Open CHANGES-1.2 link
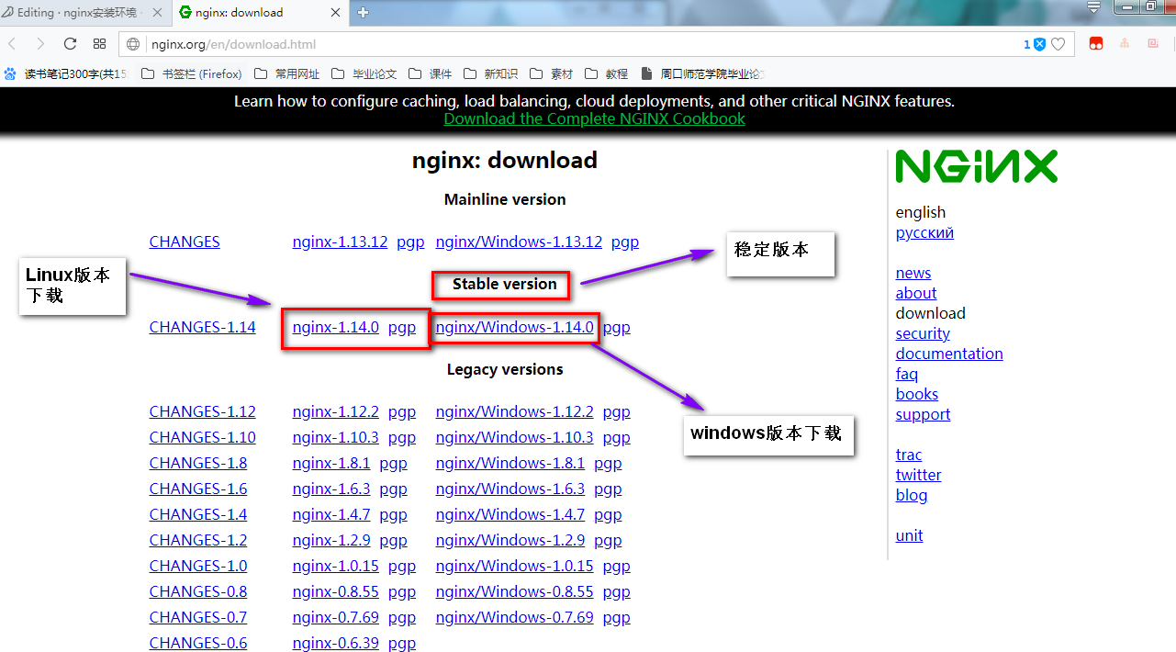This screenshot has width=1176, height=652. point(198,540)
